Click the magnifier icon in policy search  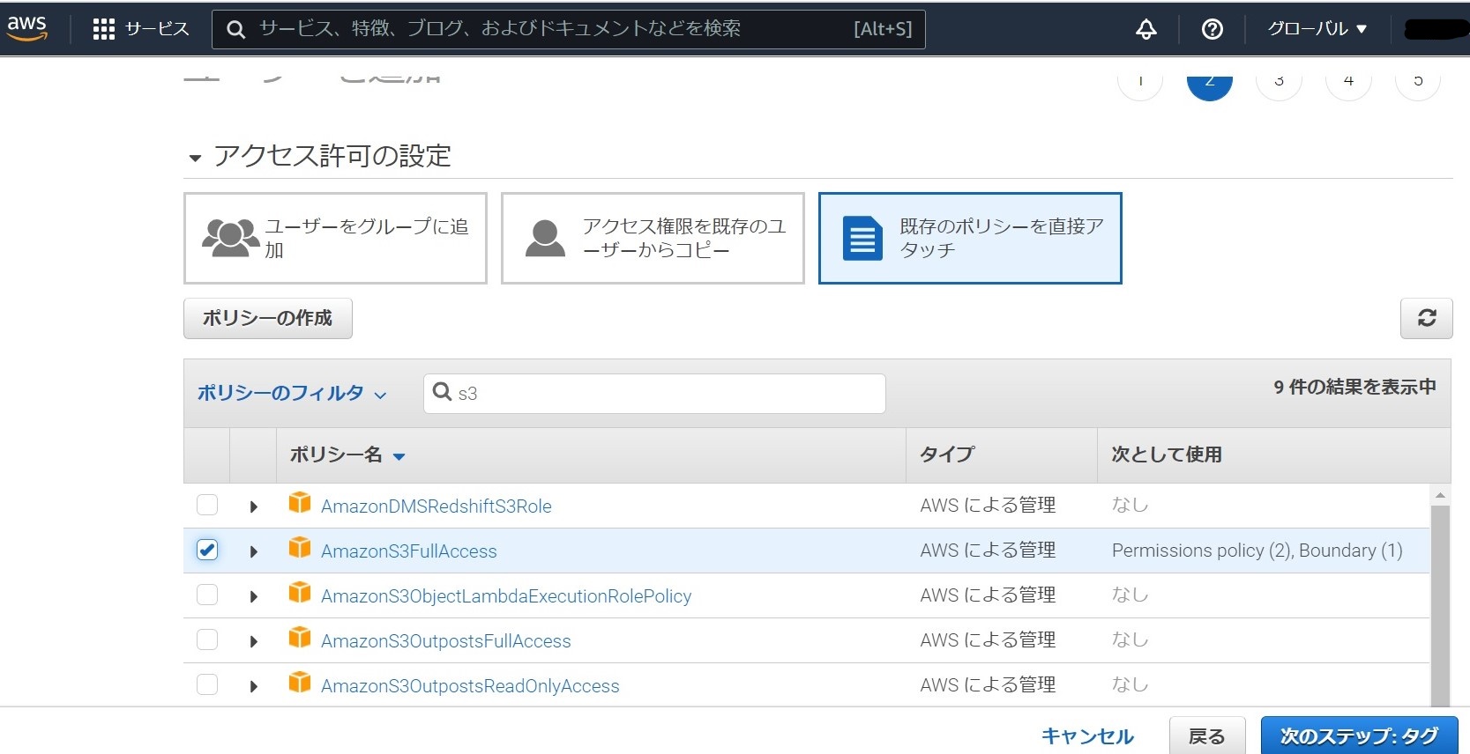click(x=442, y=392)
